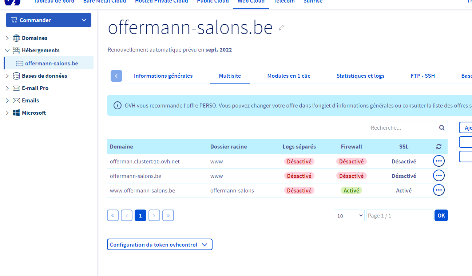Go to the last page of results
The width and height of the screenshot is (472, 276).
[168, 215]
